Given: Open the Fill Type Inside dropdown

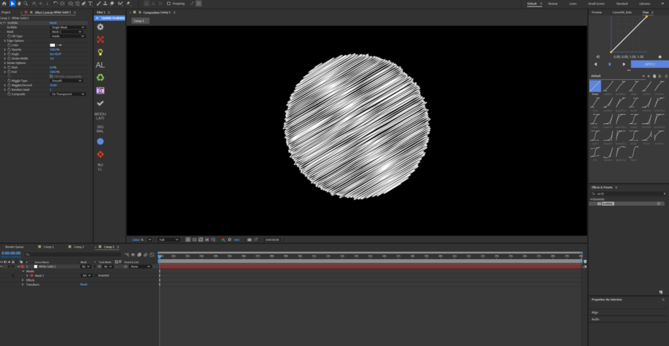Looking at the screenshot, I should (68, 36).
